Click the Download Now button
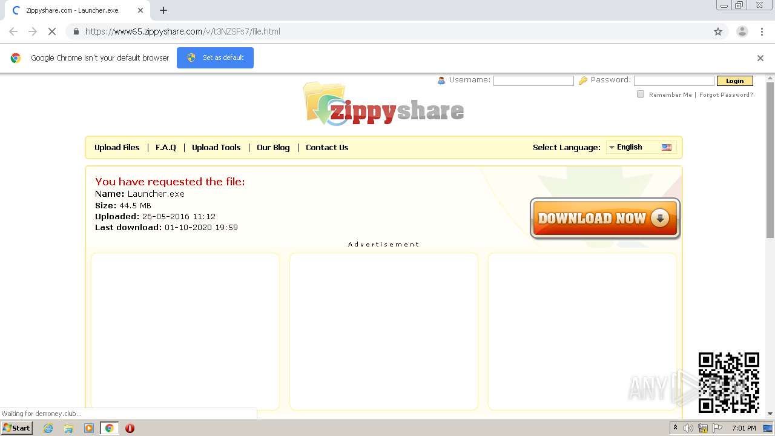This screenshot has width=775, height=436. click(x=605, y=218)
